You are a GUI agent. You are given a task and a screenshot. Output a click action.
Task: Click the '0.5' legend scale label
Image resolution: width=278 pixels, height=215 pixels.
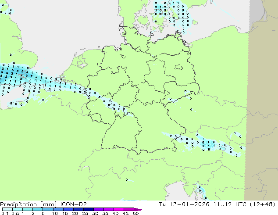coord(15,213)
